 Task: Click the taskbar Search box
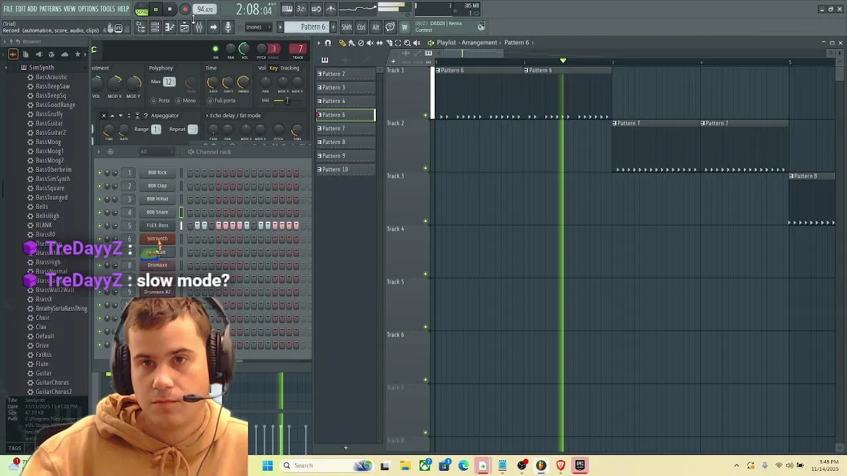(327, 465)
